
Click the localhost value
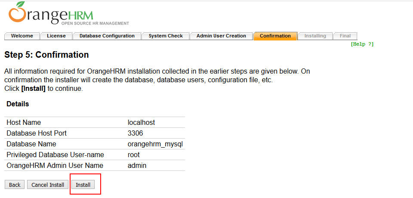141,122
